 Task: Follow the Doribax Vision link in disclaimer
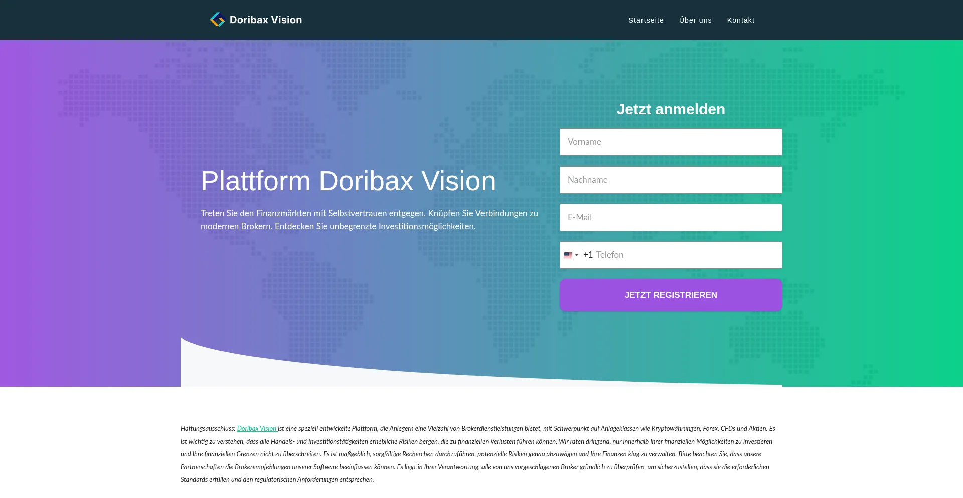[x=256, y=429]
